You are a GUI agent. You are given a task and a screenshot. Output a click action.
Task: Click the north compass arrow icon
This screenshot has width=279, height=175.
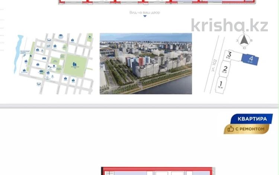click(244, 40)
